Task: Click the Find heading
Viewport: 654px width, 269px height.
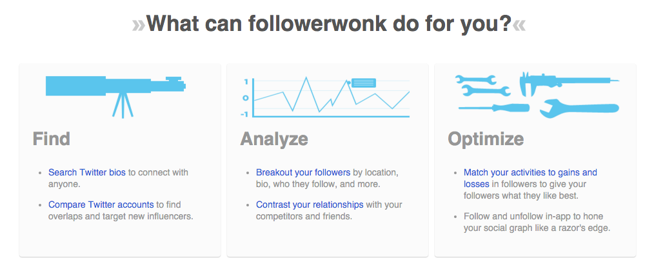Action: pyautogui.click(x=52, y=139)
